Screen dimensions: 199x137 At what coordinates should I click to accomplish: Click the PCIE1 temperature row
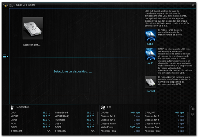[30, 127]
